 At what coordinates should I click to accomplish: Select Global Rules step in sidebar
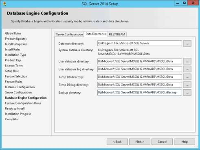[13, 33]
